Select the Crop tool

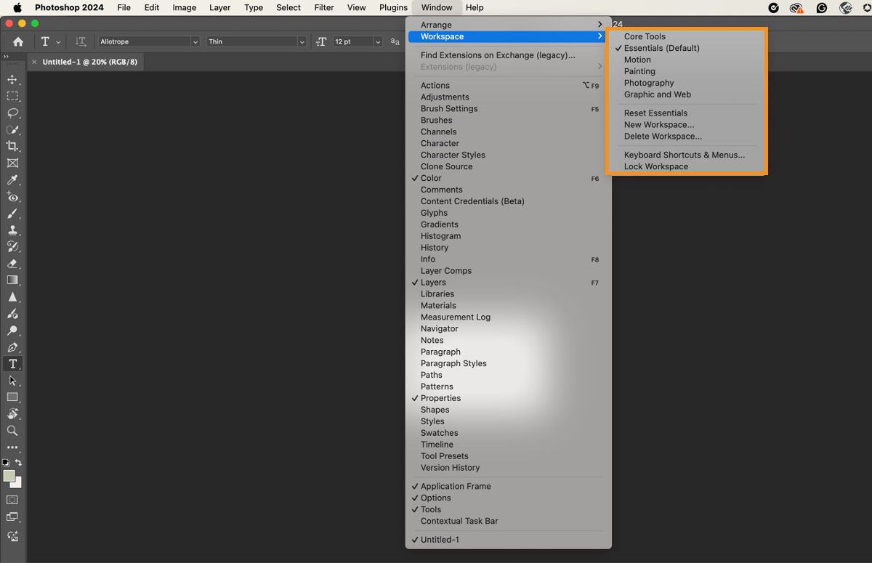coord(12,147)
